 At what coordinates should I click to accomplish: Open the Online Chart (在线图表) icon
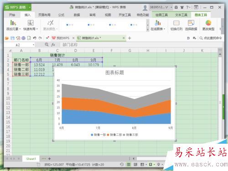(x=158, y=23)
